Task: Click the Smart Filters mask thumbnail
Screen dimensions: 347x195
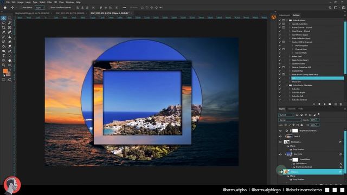Action: click(x=295, y=160)
